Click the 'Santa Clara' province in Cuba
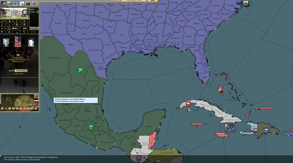The image size is (293, 163). coord(205,105)
